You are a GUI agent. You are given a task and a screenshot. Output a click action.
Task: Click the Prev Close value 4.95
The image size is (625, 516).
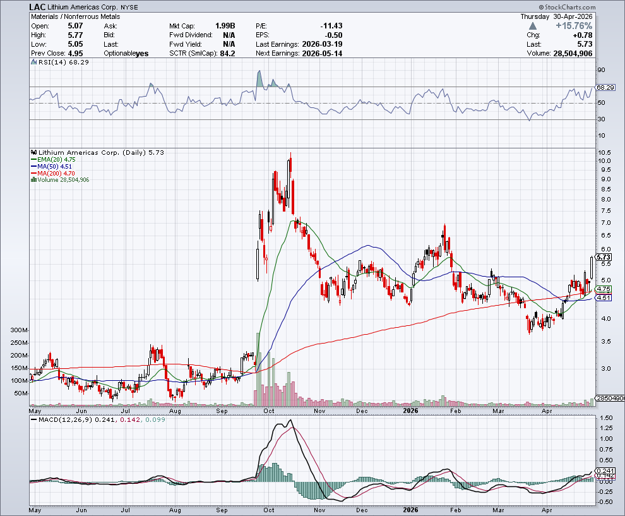[75, 54]
